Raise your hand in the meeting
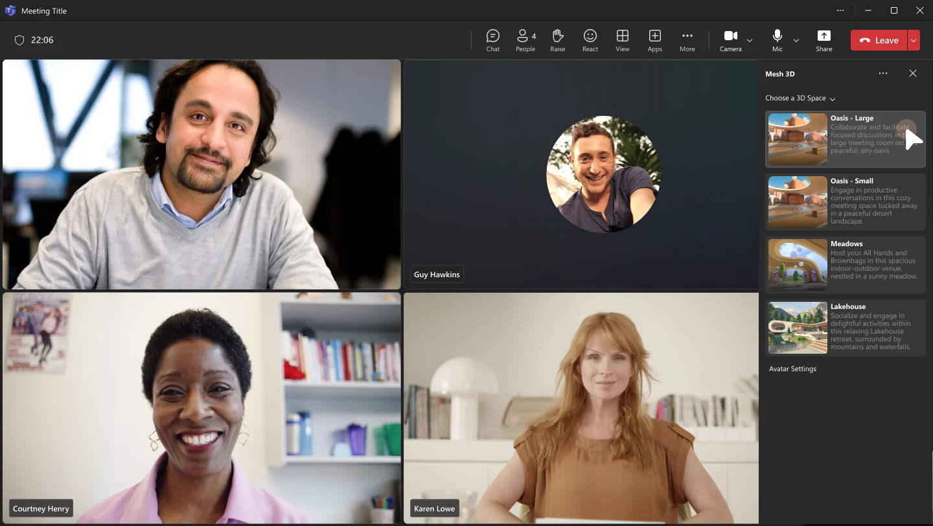The image size is (933, 526). (x=558, y=40)
